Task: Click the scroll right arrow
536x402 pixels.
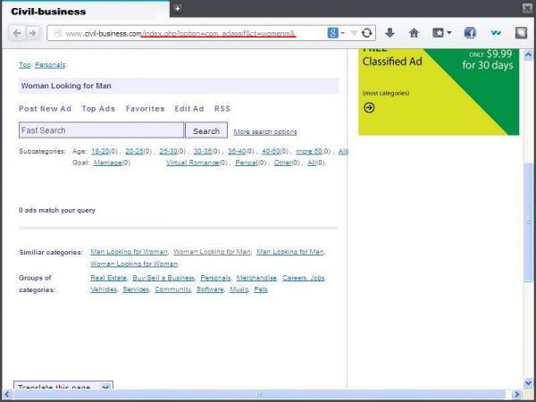Action: click(517, 394)
